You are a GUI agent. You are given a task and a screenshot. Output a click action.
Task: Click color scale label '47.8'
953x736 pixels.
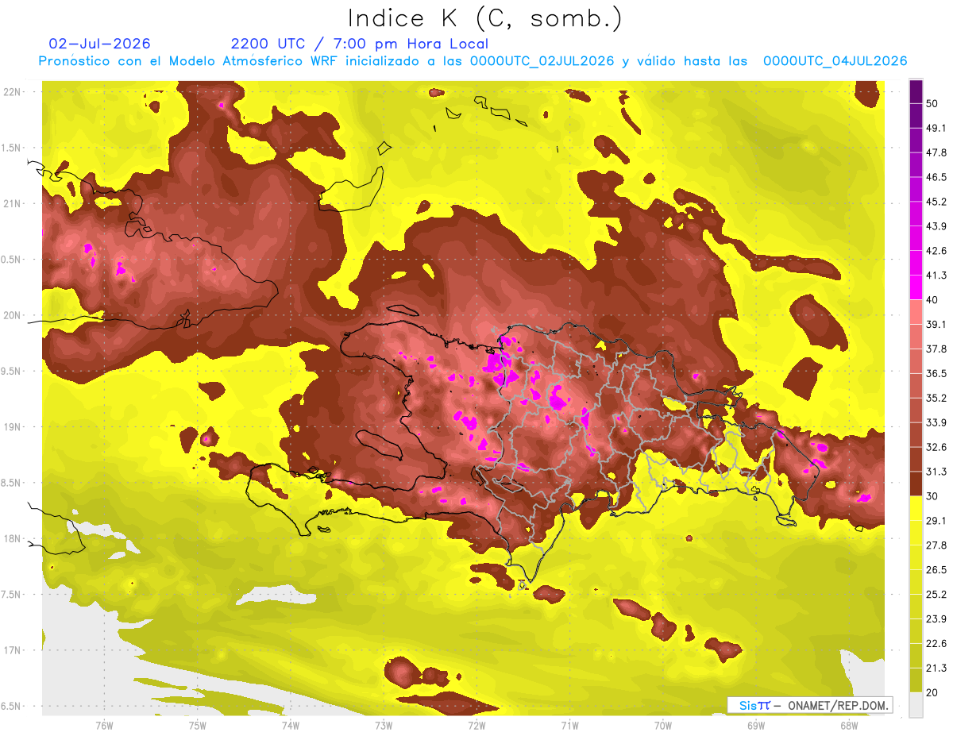click(936, 152)
